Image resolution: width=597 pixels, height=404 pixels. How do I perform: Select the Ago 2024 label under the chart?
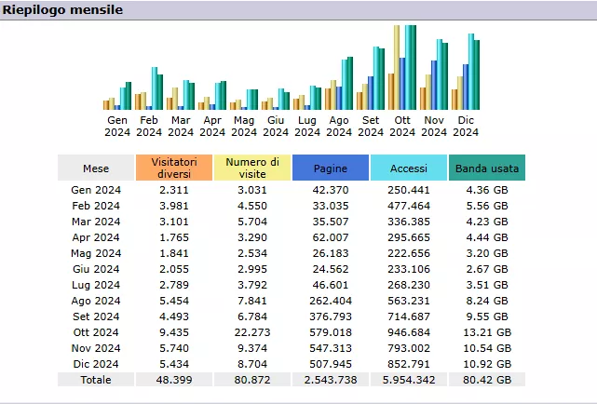(x=339, y=126)
